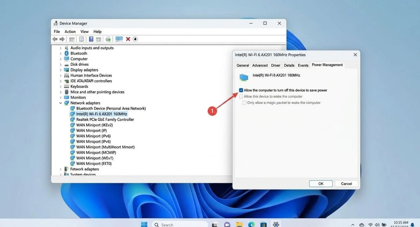Click Allow this device to wake the computer checkbox
420x227 pixels.
[x=241, y=96]
